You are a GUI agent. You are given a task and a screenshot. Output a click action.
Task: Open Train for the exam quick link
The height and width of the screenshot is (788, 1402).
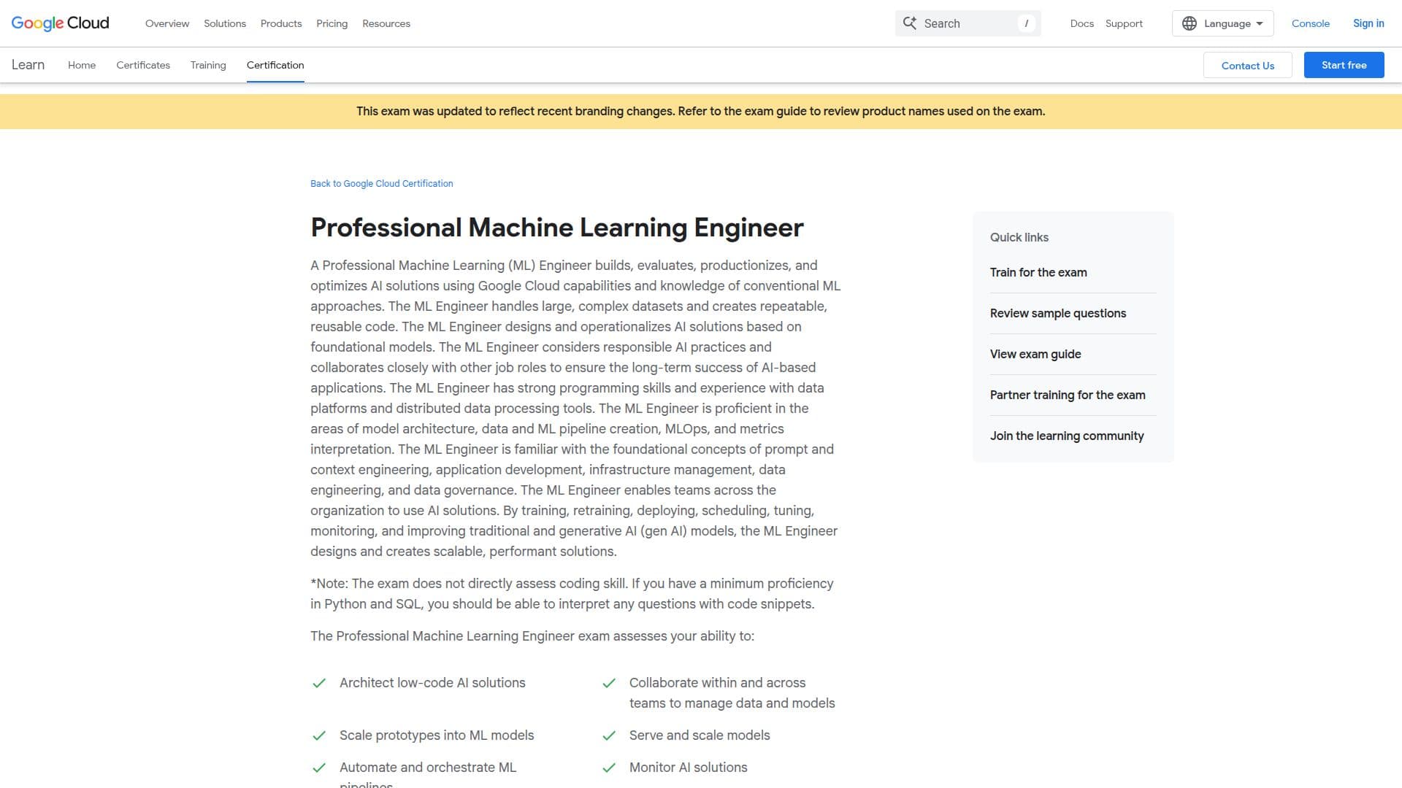point(1038,272)
